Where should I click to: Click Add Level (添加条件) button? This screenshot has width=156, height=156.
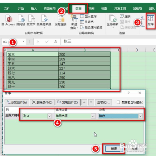point(17,102)
